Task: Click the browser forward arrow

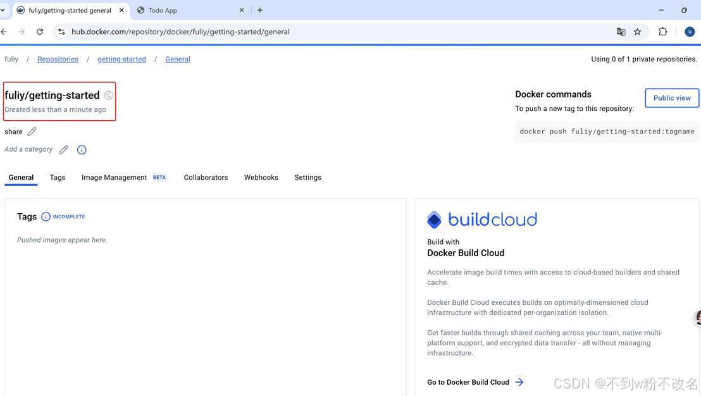Action: pyautogui.click(x=22, y=32)
